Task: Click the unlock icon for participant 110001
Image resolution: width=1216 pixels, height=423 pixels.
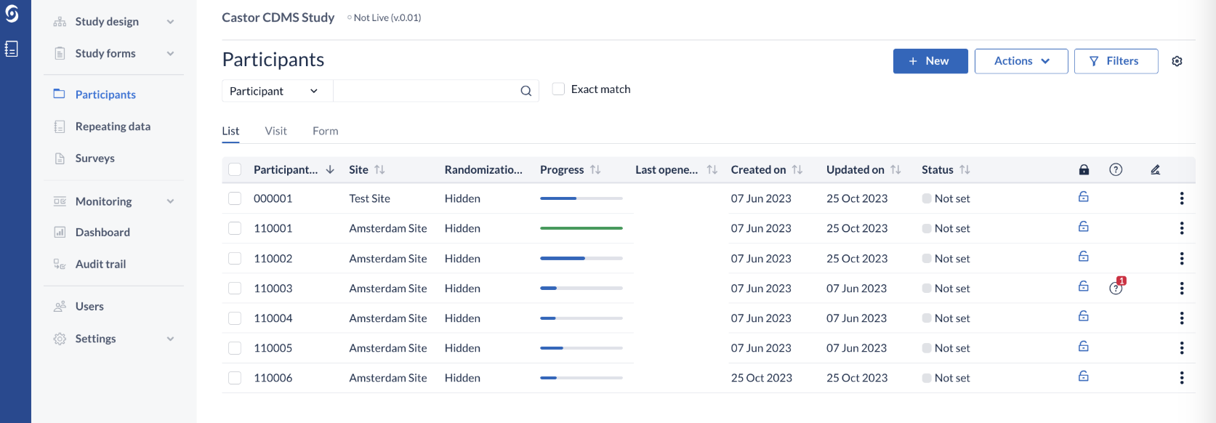Action: 1083,227
